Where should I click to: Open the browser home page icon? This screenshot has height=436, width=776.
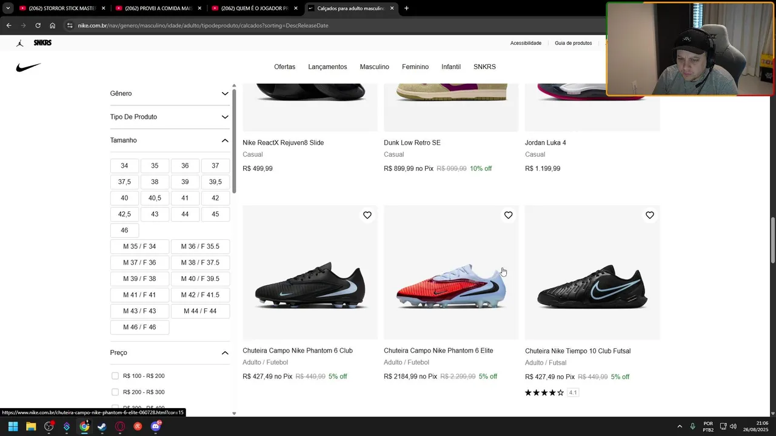53,25
